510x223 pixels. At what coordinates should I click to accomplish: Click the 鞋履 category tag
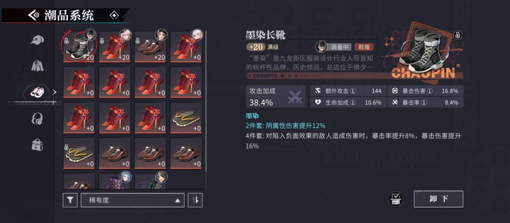(x=364, y=47)
